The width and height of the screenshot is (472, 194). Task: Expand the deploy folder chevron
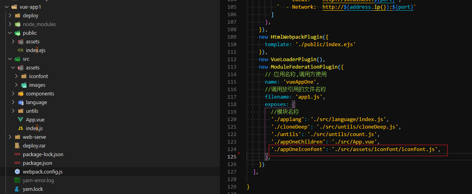[x=10, y=16]
